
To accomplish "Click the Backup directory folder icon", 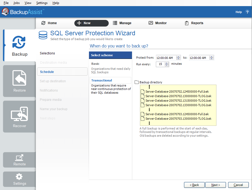I will tap(136, 82).
